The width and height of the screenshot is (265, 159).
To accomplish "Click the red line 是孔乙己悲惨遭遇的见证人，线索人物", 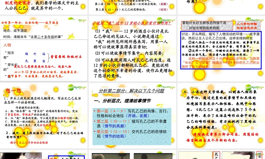I will pyautogui.click(x=42, y=67).
